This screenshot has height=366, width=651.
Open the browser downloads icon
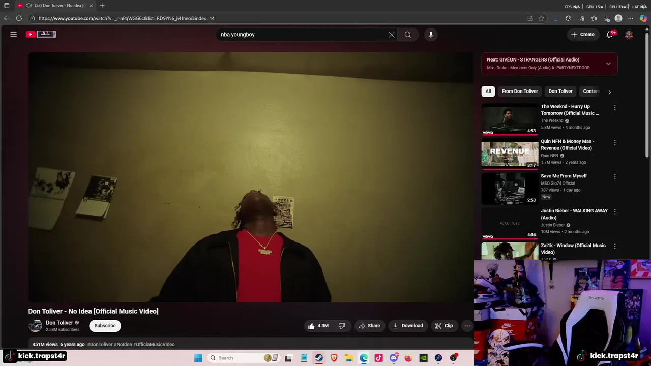click(607, 18)
